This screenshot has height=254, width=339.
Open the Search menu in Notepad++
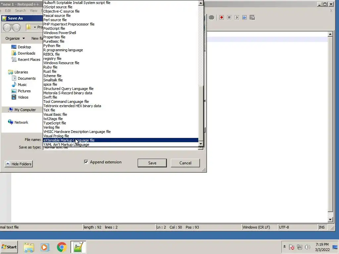tap(20, 11)
